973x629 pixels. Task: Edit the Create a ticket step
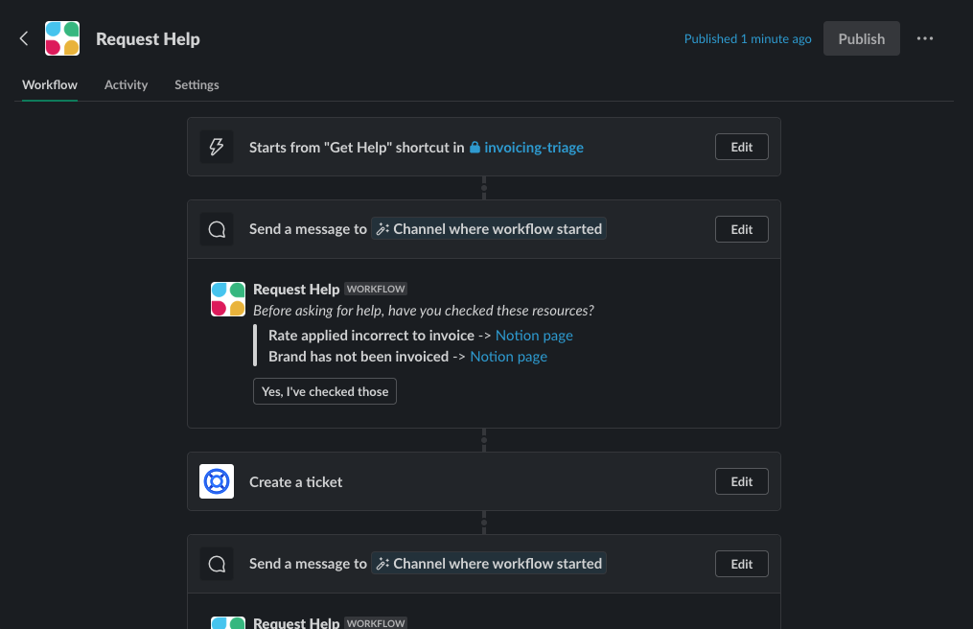pos(742,481)
